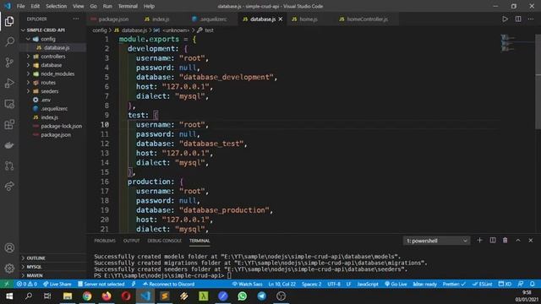Close the terminal panel
The height and width of the screenshot is (304, 541).
click(531, 240)
